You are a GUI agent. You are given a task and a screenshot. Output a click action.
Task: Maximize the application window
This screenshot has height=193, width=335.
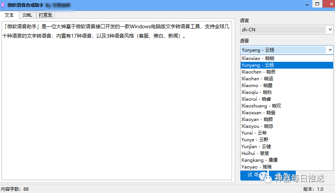point(317,4)
